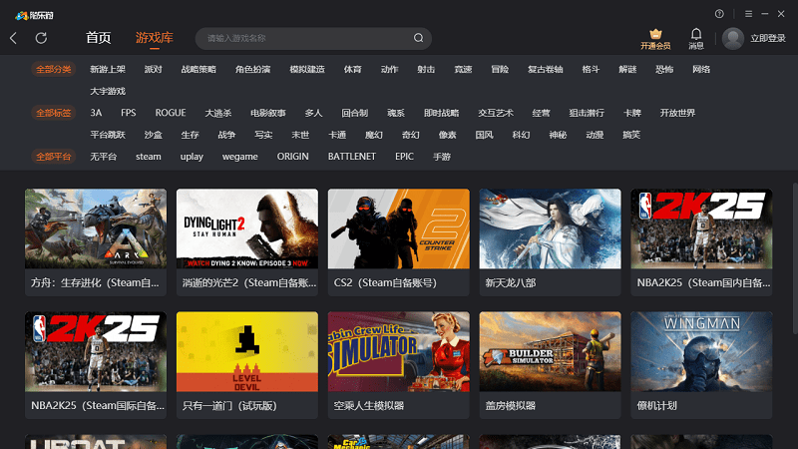Open the Dying Light 2 game card
Screen dimensions: 798x449
coord(247,241)
